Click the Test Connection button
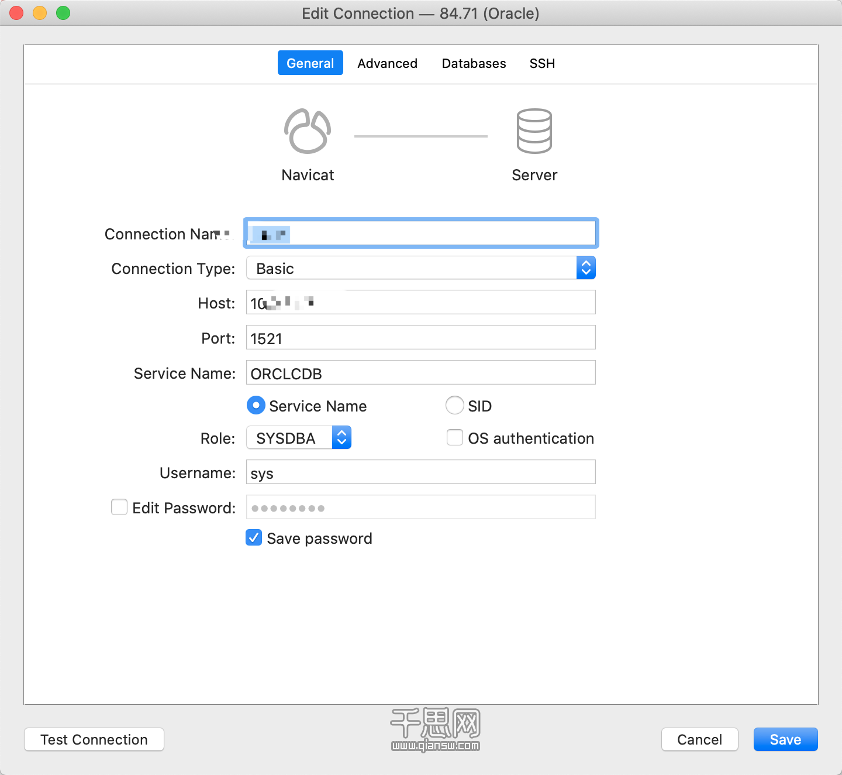 click(x=94, y=739)
